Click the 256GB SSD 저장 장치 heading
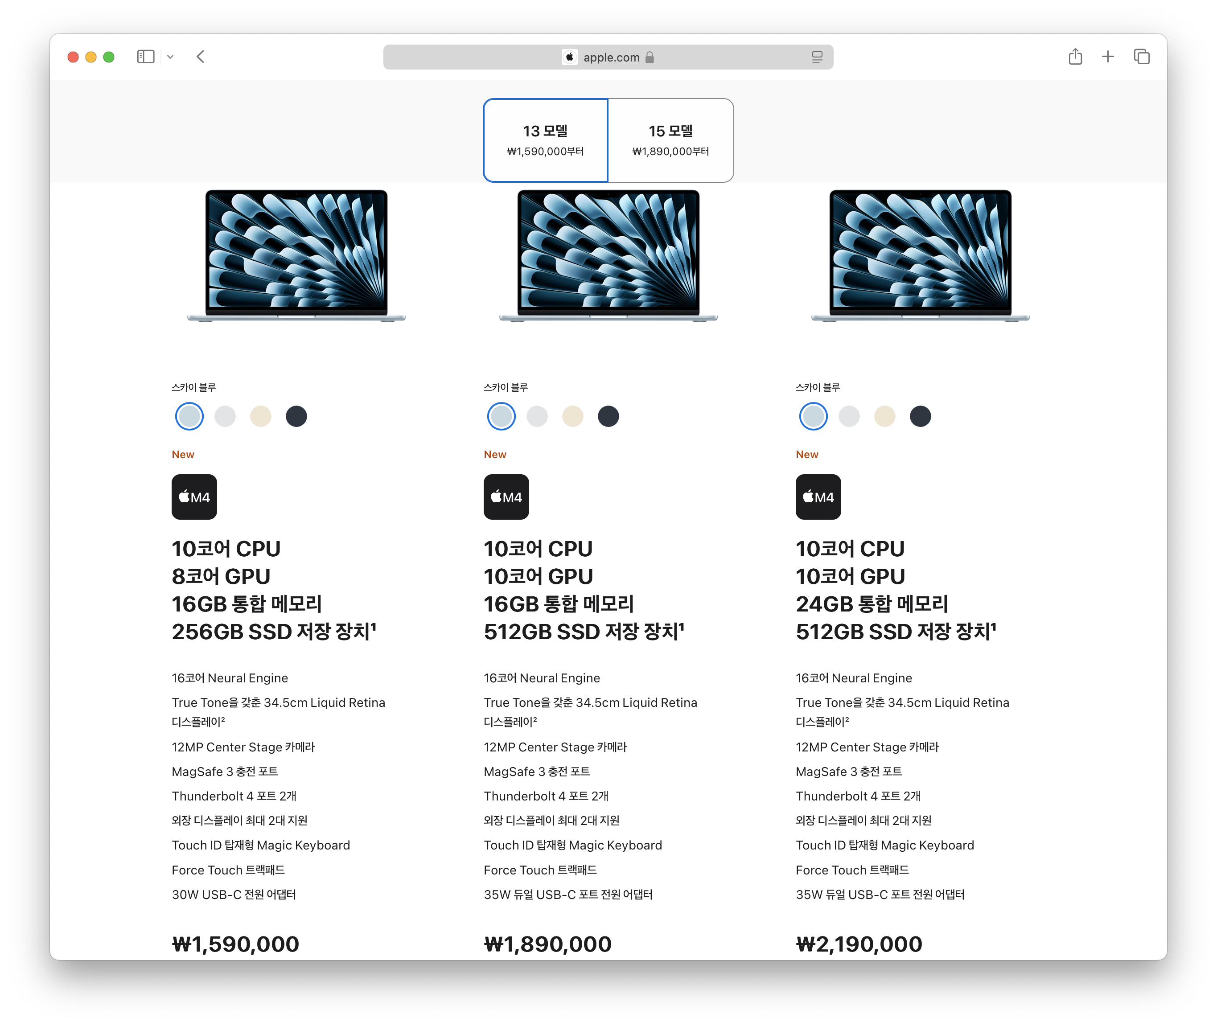 274,632
